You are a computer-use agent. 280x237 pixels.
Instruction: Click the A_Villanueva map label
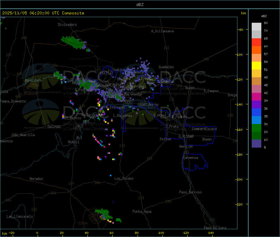pos(162,31)
